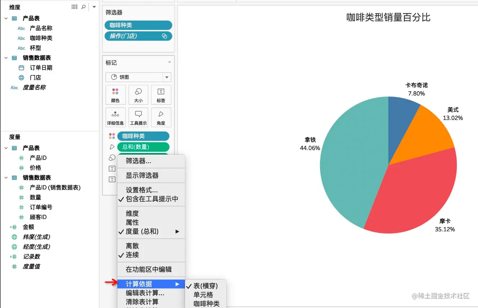The width and height of the screenshot is (478, 308).
Task: Click the view-as-list grid icon in 维度 header
Action: tap(75, 7)
